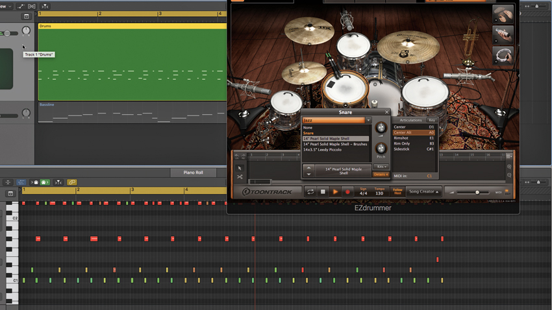Click the flex mode icon in tracks toolbar
This screenshot has height=310, width=552.
point(32,6)
